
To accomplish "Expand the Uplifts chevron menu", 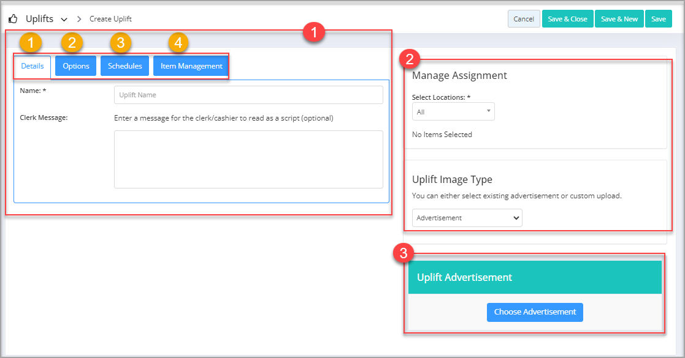I will coord(64,19).
